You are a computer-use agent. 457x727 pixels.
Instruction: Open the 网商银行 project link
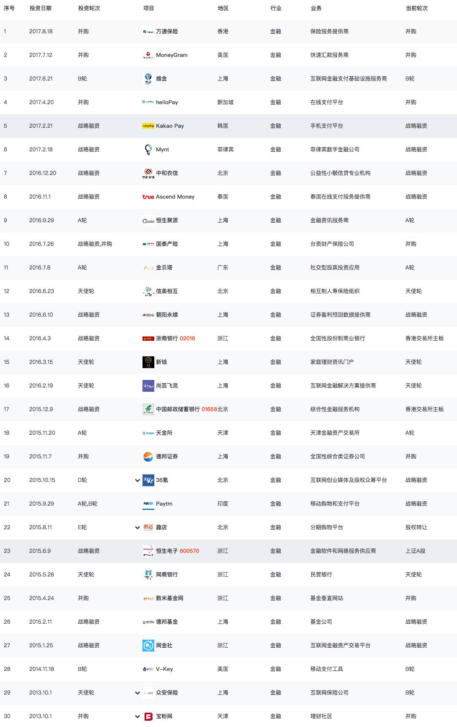[167, 575]
